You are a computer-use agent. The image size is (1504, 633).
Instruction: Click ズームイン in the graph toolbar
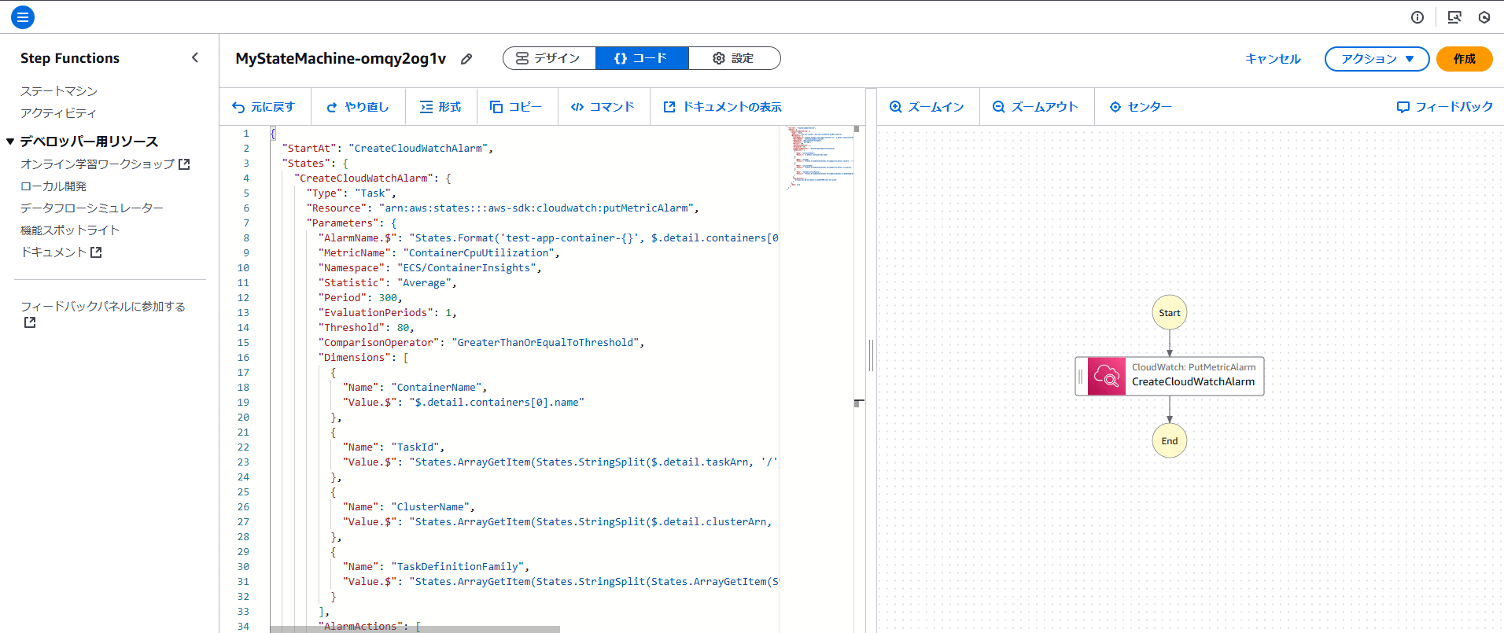click(927, 107)
